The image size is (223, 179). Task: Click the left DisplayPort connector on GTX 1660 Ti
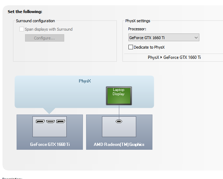(x=40, y=122)
